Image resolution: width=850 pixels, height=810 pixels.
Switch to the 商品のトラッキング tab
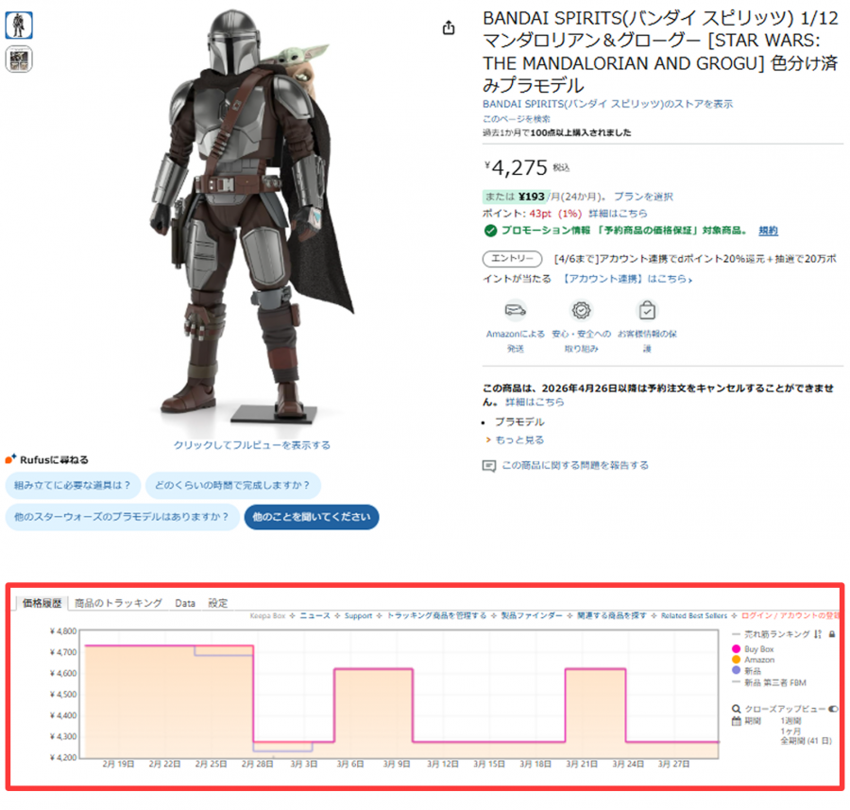click(x=118, y=603)
